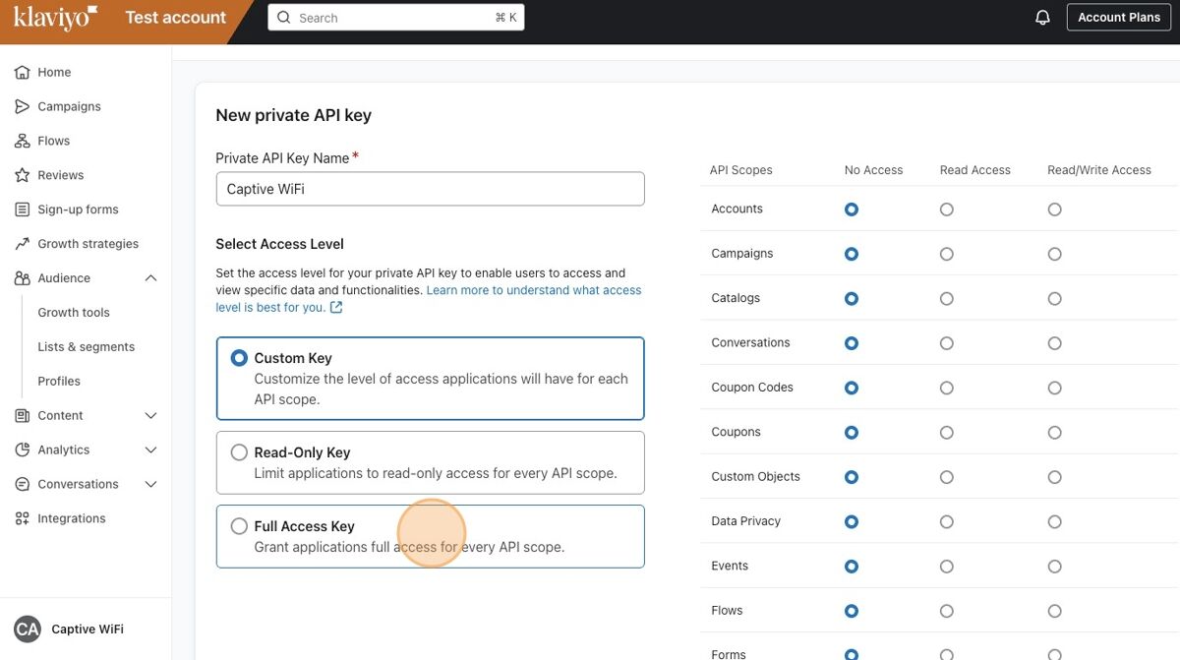This screenshot has height=660, width=1180.
Task: Click the Integrations grid icon
Action: pyautogui.click(x=23, y=518)
